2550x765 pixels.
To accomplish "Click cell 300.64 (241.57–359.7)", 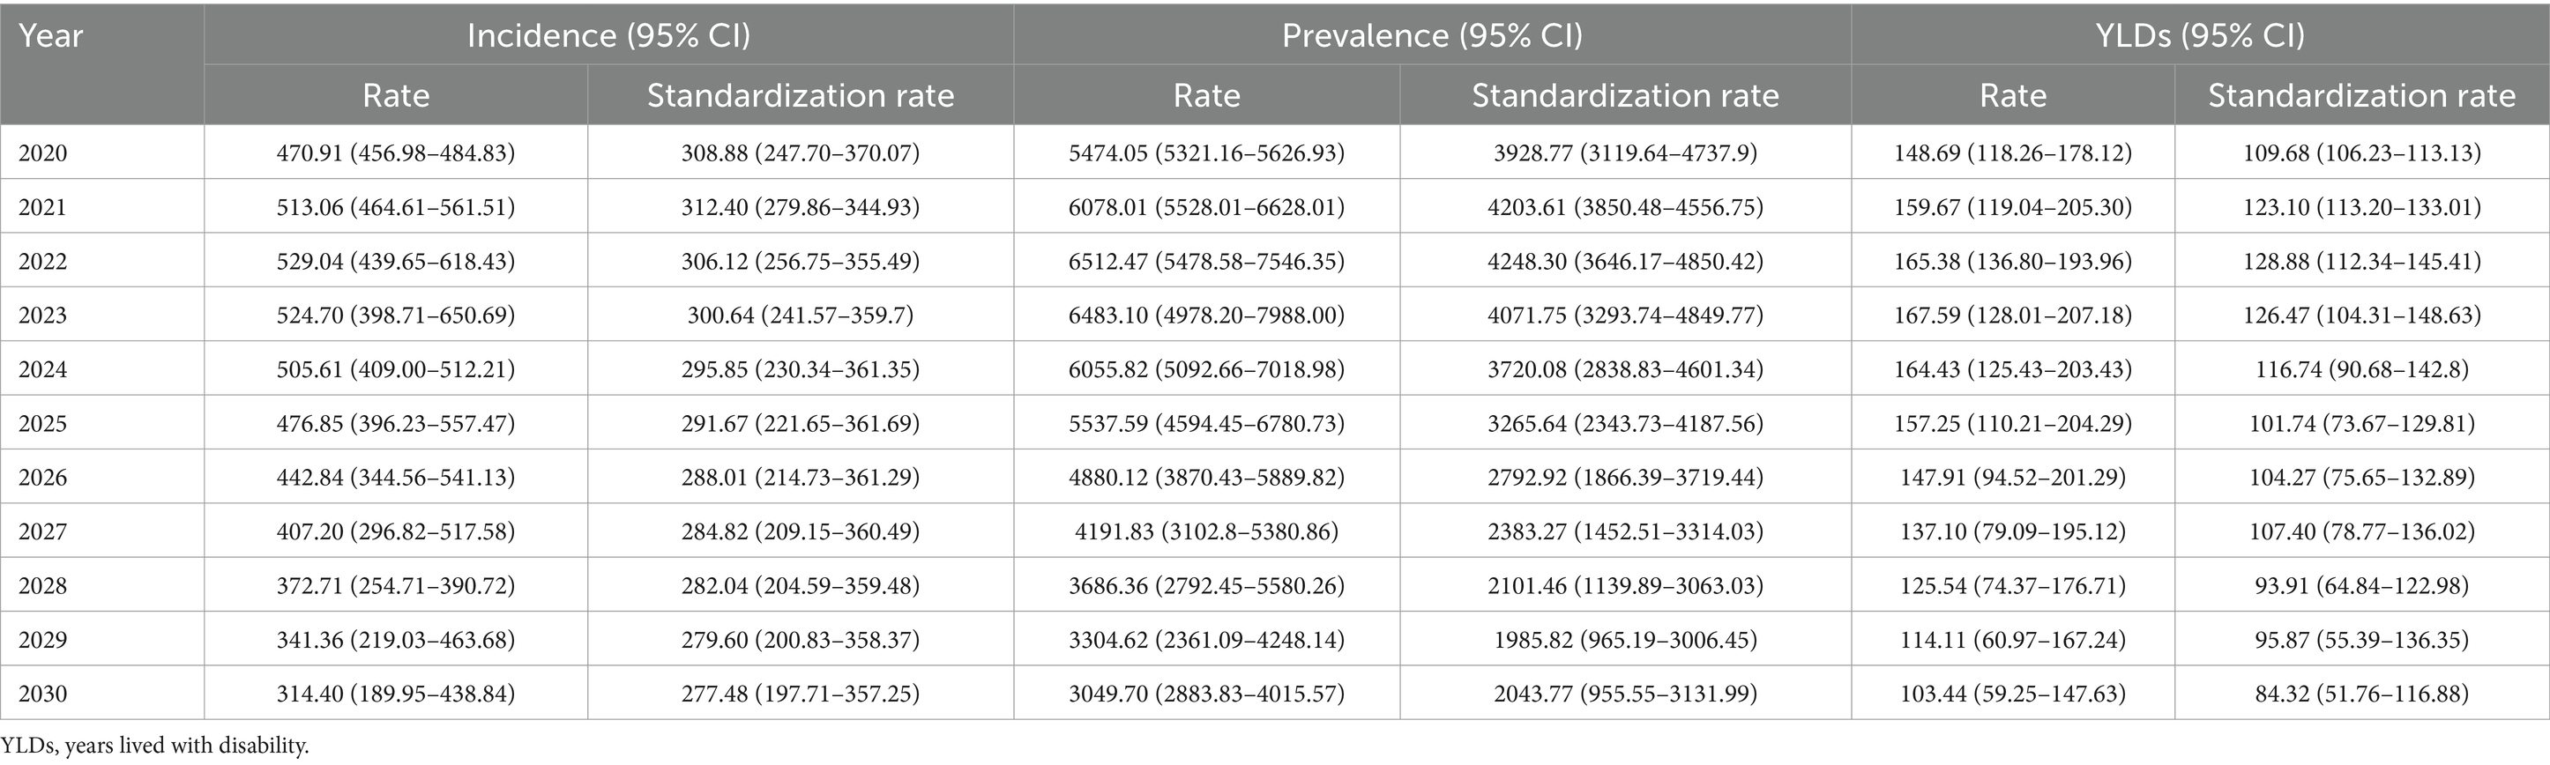I will click(x=800, y=316).
